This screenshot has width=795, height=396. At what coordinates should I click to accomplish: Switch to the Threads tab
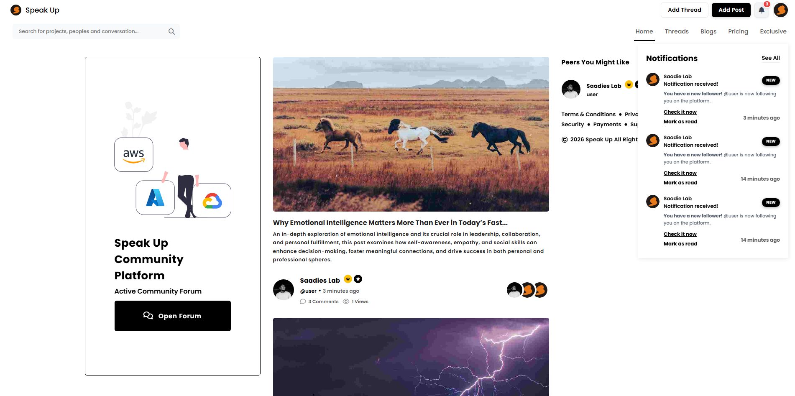pos(677,31)
